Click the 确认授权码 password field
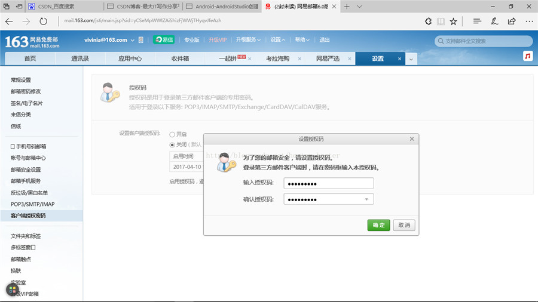The width and height of the screenshot is (538, 302). pos(328,199)
